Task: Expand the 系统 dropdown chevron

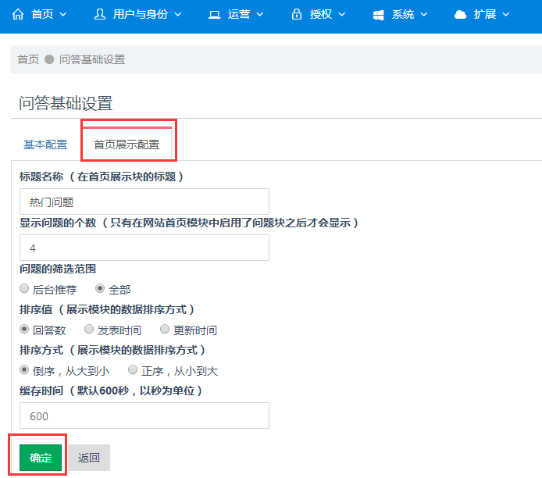Action: 424,15
